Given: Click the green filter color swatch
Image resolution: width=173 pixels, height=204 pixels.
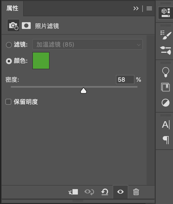Looking at the screenshot, I should [41, 61].
